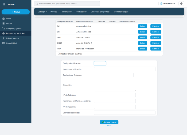The height and width of the screenshot is (135, 187).
Task: Click Código de ubicación input field
Action: coord(100,63)
